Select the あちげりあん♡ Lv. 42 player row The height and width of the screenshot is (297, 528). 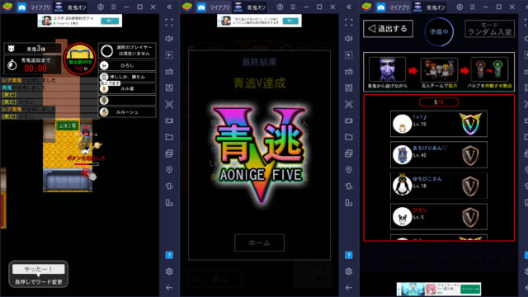[x=439, y=154]
